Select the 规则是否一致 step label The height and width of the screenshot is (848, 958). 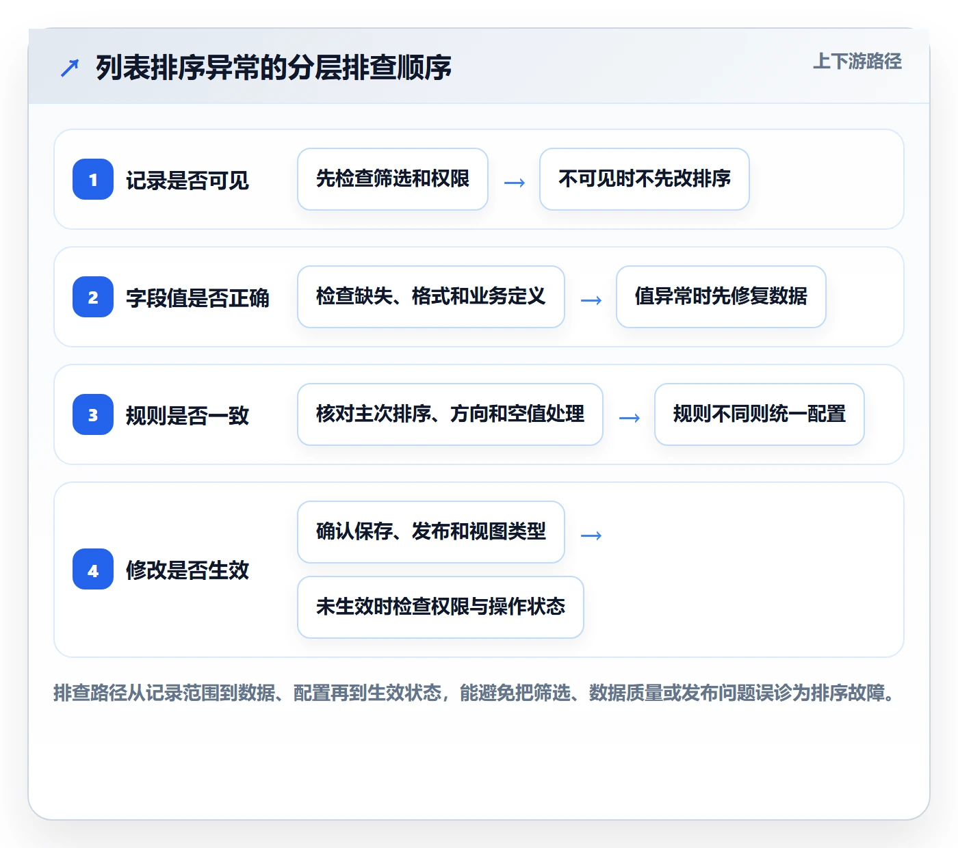(187, 416)
